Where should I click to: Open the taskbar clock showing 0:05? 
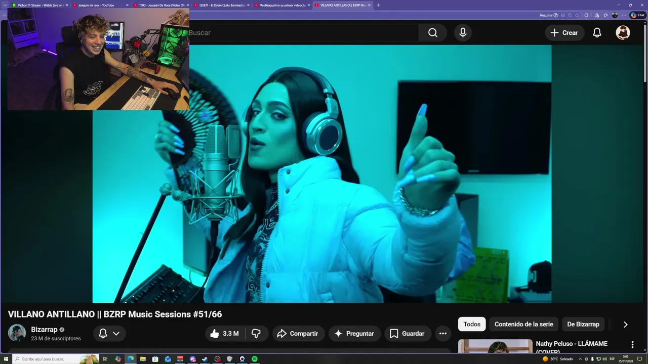coord(626,359)
